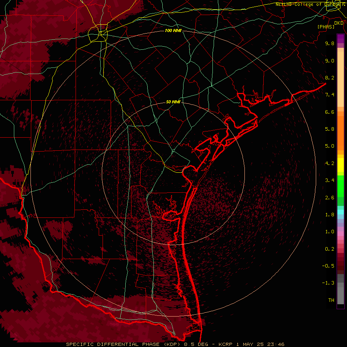The image size is (347, 347).
Task: Select the pink swatch near 1.0
Action: coord(340,234)
